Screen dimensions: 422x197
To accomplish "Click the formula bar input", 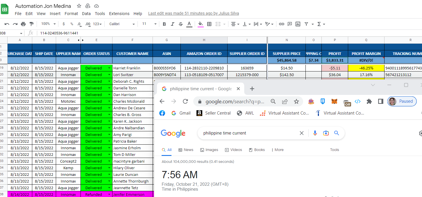I will pyautogui.click(x=230, y=33).
